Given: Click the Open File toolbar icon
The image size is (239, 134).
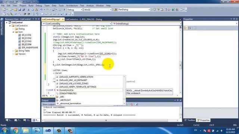Looking at the screenshot, I should pos(16,10).
